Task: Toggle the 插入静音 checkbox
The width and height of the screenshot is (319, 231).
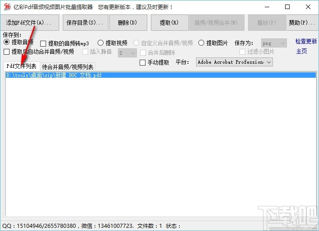Action: click(x=85, y=52)
